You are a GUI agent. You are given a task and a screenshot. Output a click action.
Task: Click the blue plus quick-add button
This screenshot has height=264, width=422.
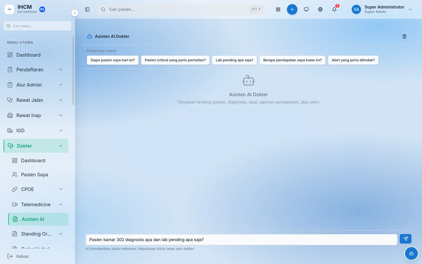[292, 9]
